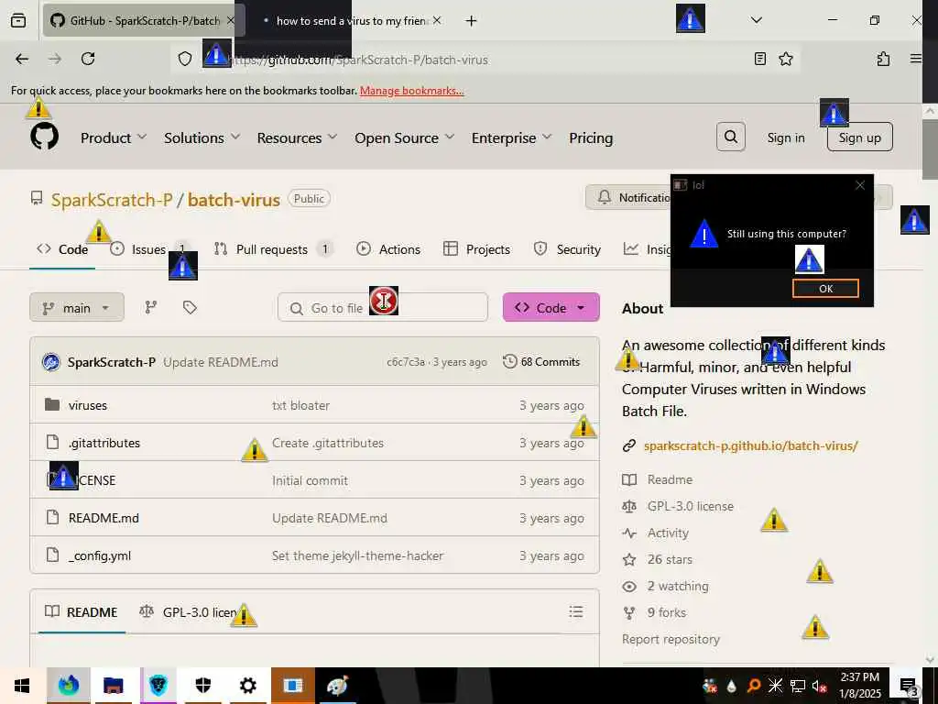This screenshot has height=704, width=938.
Task: Open the pink Code dropdown button
Action: click(551, 308)
